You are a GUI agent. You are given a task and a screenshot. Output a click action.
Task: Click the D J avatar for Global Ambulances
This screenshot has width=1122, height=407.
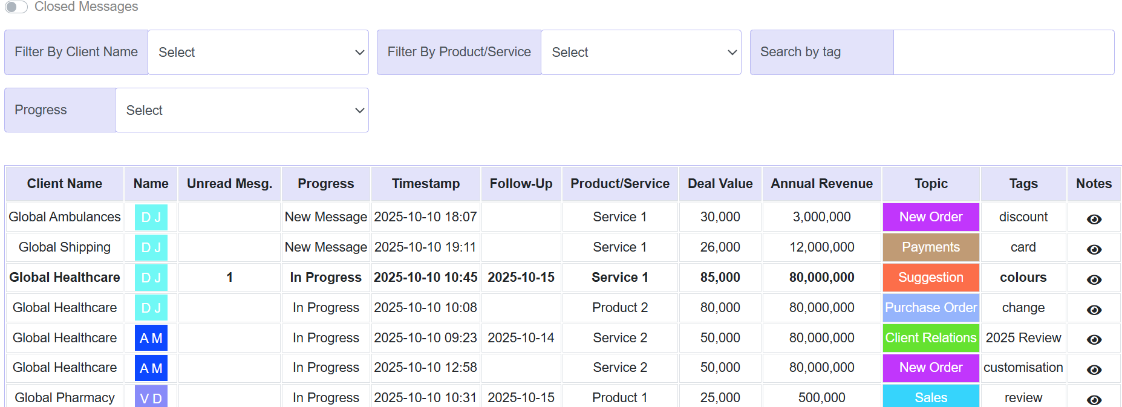click(151, 217)
